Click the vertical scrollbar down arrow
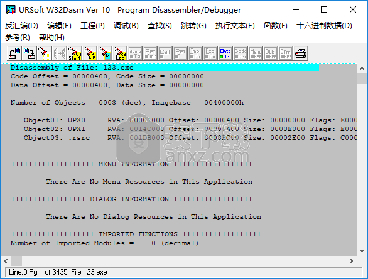This screenshot has height=279, width=368. pyautogui.click(x=362, y=251)
